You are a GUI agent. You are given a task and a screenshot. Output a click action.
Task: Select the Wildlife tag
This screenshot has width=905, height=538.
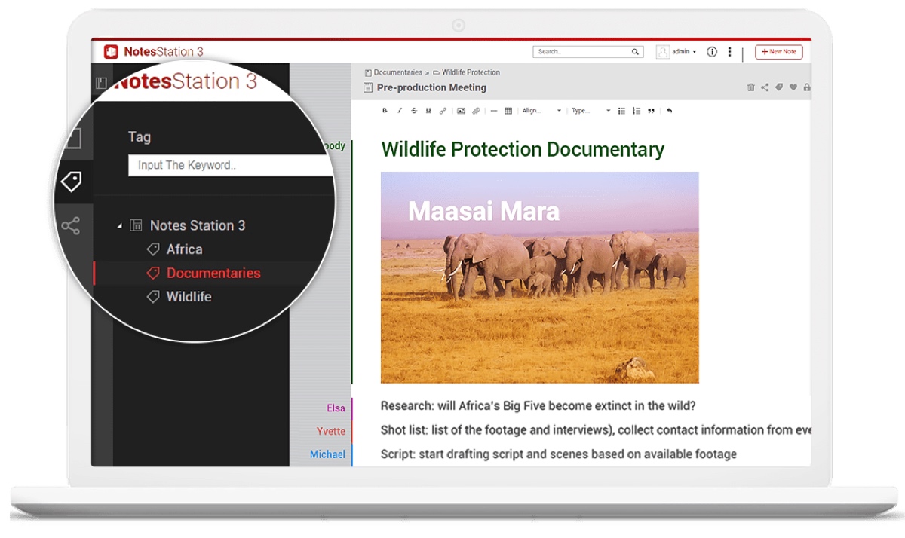(189, 297)
